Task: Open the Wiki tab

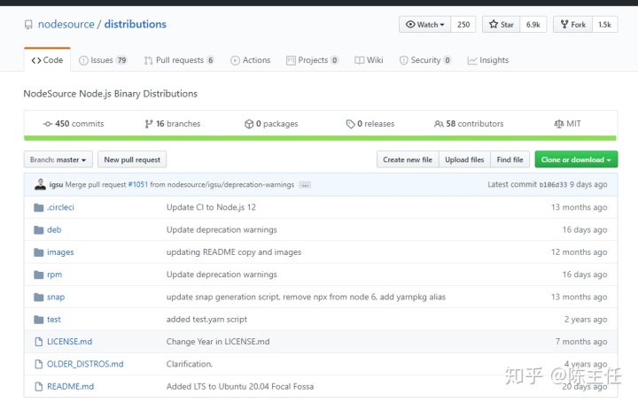Action: click(x=369, y=60)
